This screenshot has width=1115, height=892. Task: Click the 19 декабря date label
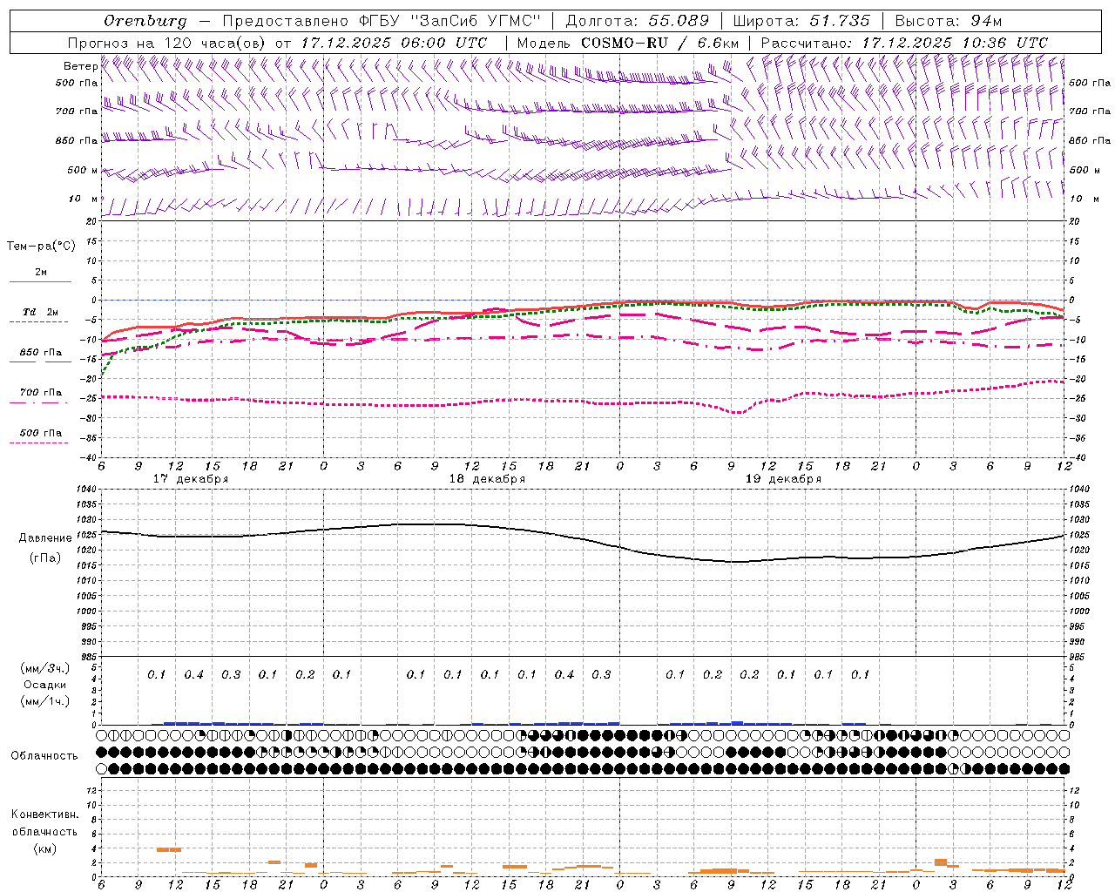click(783, 479)
